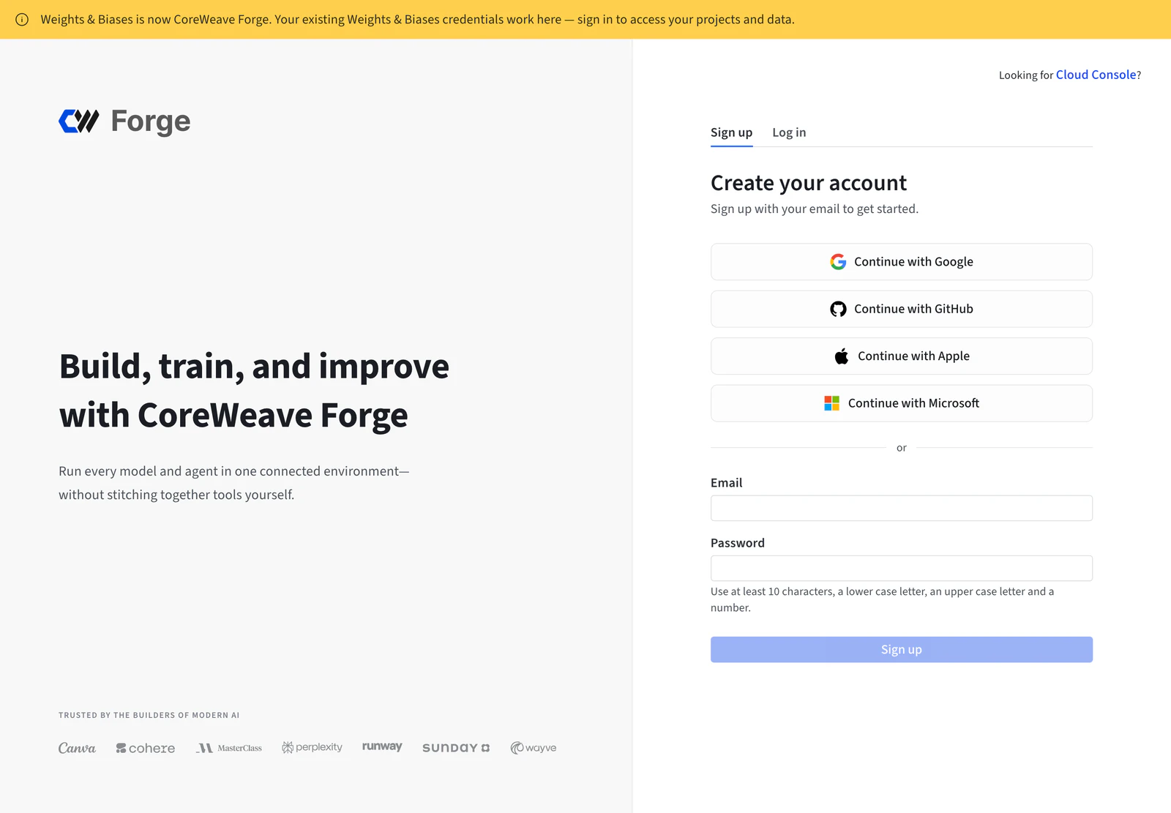Focus the Email input field

(x=902, y=509)
